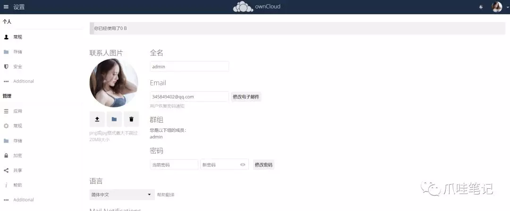Click the large profile picture
Screen dimensions: 510x211
pos(114,83)
